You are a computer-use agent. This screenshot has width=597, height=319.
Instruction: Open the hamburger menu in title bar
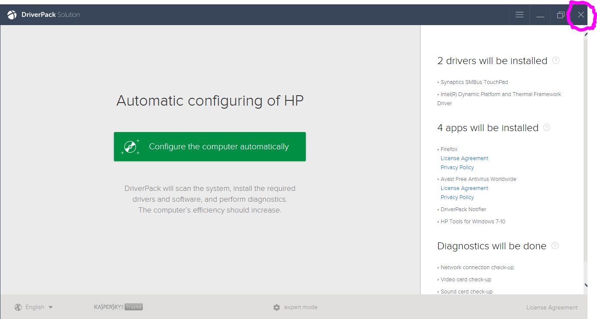coord(520,15)
